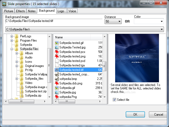Viewport: 169px width, 127px height.
Task: Sort files by the Name column header
Action: point(72,37)
